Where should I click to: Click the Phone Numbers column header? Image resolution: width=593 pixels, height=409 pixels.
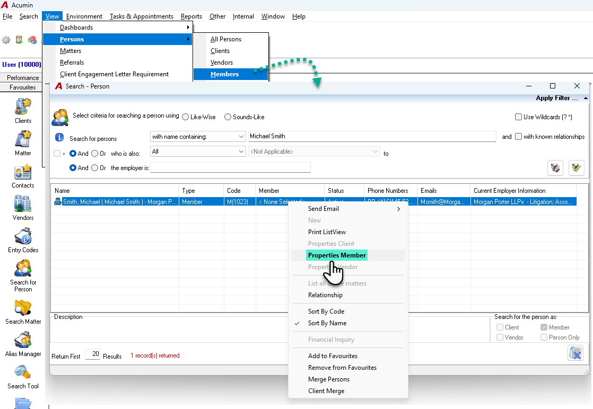click(x=391, y=191)
